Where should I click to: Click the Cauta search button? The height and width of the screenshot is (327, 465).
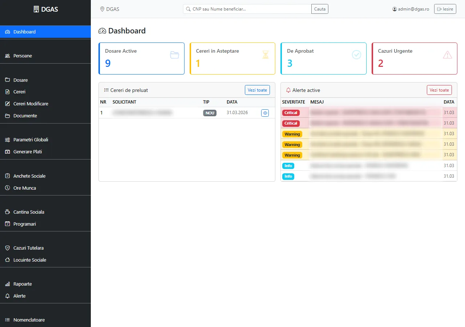point(320,9)
